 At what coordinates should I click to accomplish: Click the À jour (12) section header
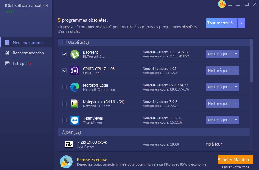(x=154, y=132)
